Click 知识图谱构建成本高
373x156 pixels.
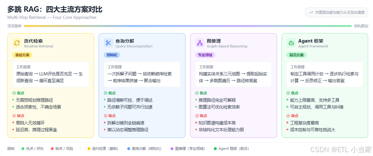coord(217,123)
